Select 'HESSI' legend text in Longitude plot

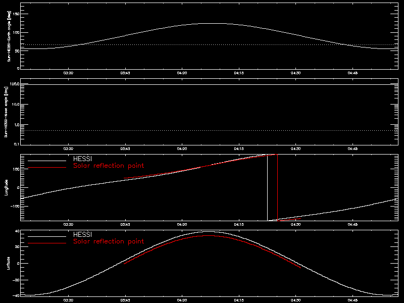[x=82, y=159]
